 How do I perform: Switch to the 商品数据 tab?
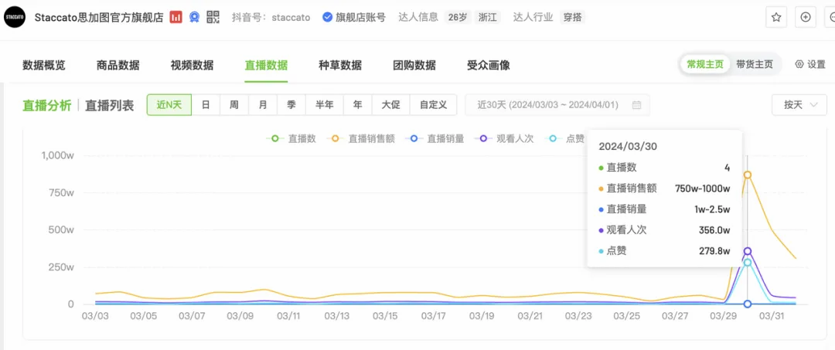pos(118,65)
